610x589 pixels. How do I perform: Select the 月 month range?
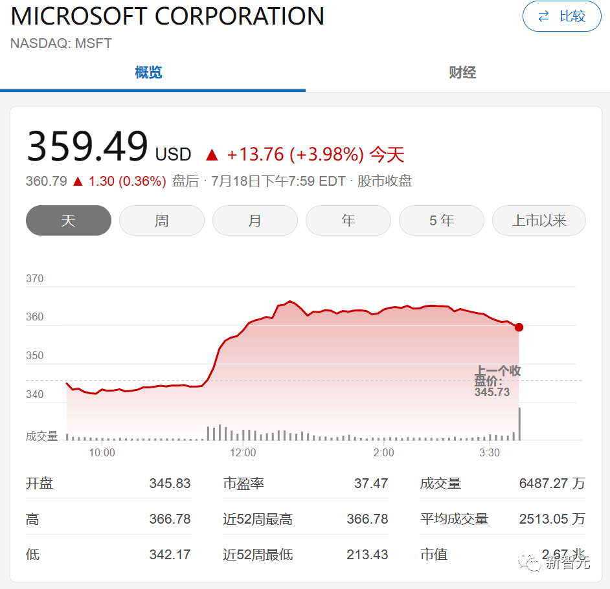point(255,221)
